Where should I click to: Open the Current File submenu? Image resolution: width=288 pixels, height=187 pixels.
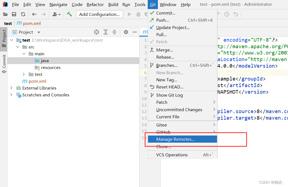point(182,117)
